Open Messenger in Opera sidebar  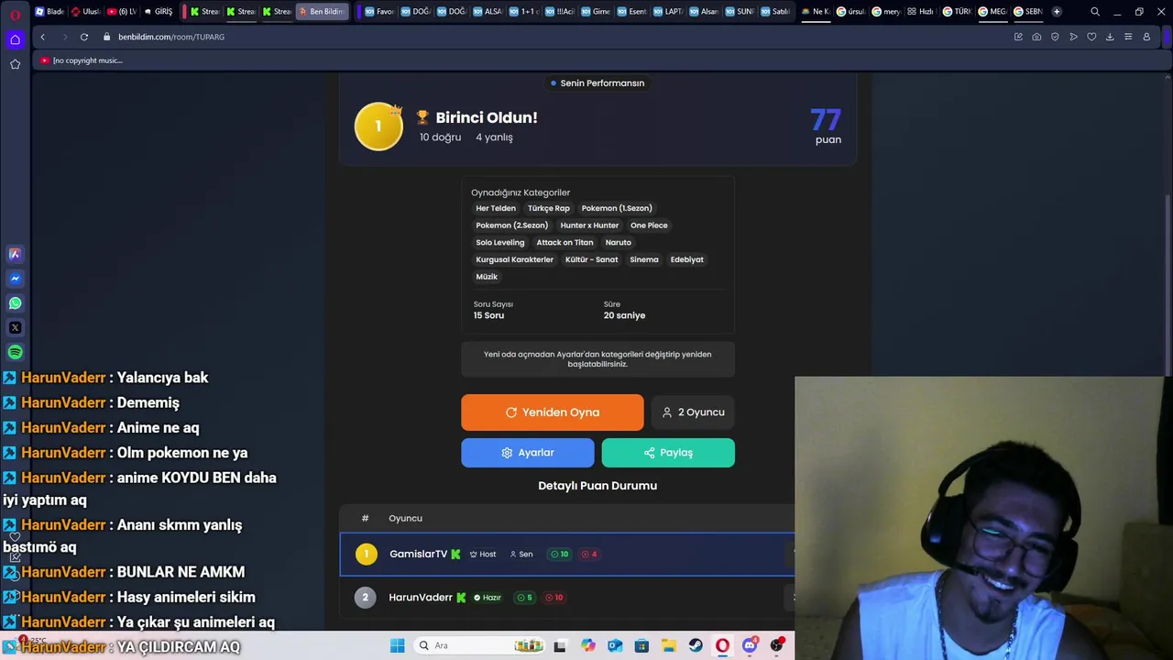click(x=15, y=279)
